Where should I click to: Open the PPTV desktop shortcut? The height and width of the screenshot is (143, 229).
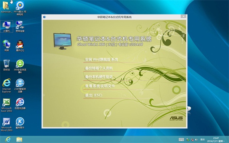(x=20, y=8)
